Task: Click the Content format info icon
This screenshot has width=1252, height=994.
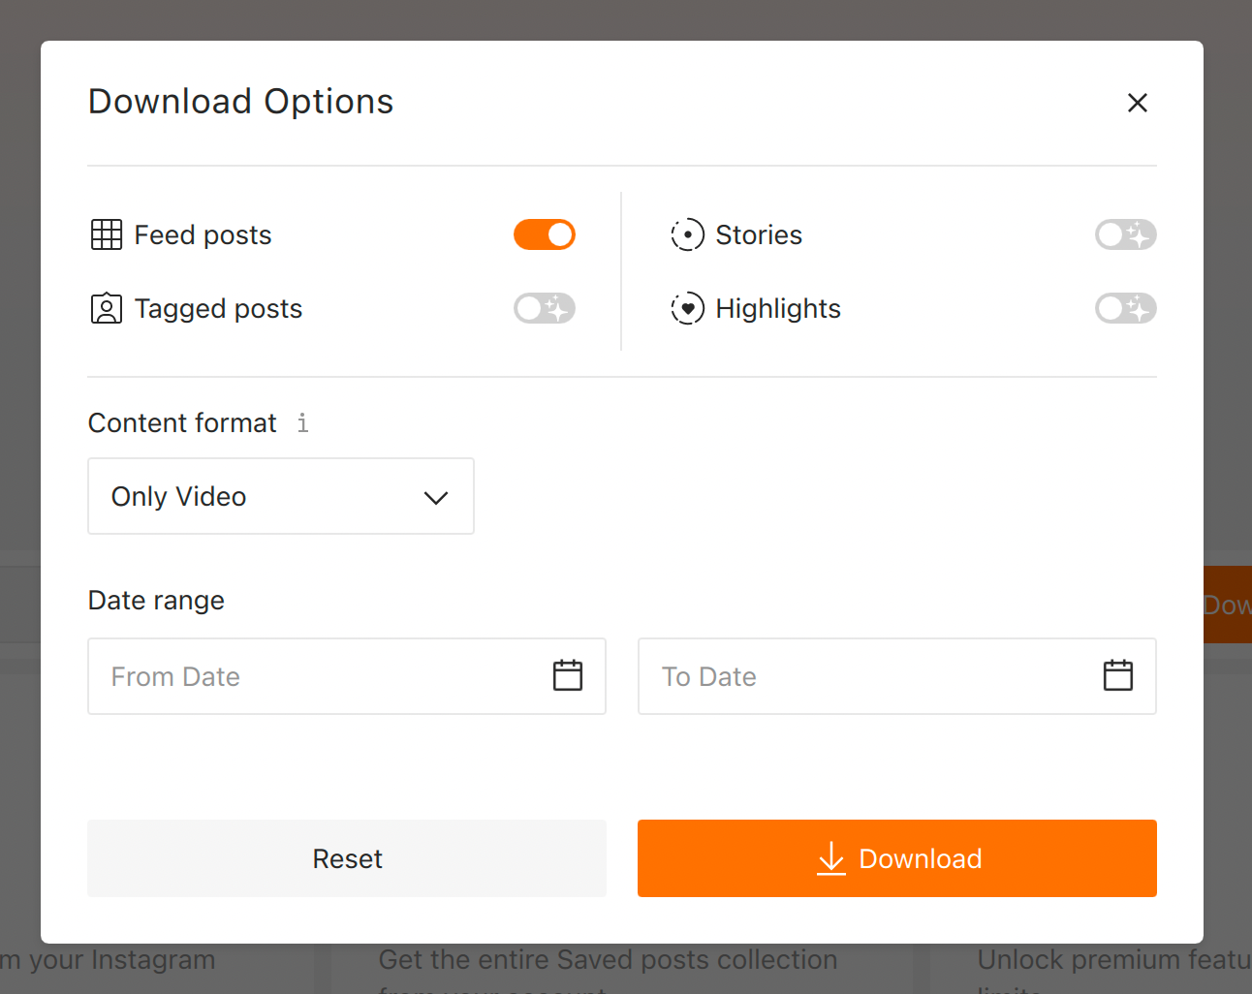Action: [303, 423]
